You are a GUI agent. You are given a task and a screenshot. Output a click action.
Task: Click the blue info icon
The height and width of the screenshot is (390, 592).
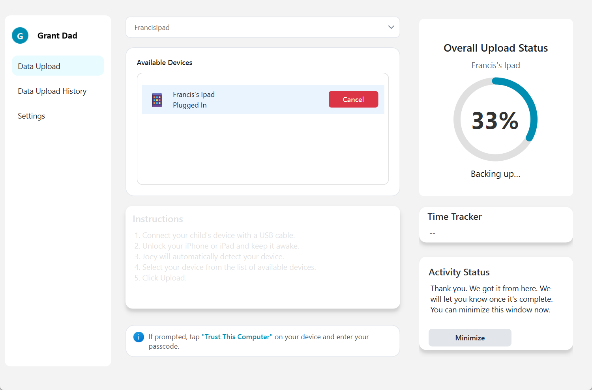click(x=139, y=337)
